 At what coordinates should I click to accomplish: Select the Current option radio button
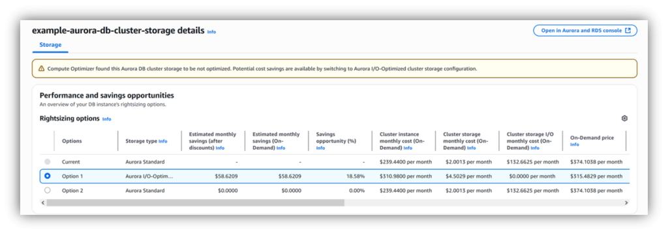point(47,161)
